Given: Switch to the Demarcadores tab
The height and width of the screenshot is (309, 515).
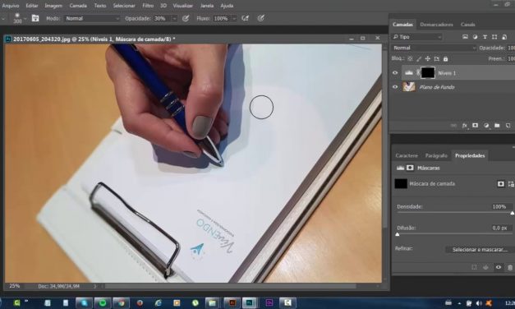Looking at the screenshot, I should click(436, 25).
